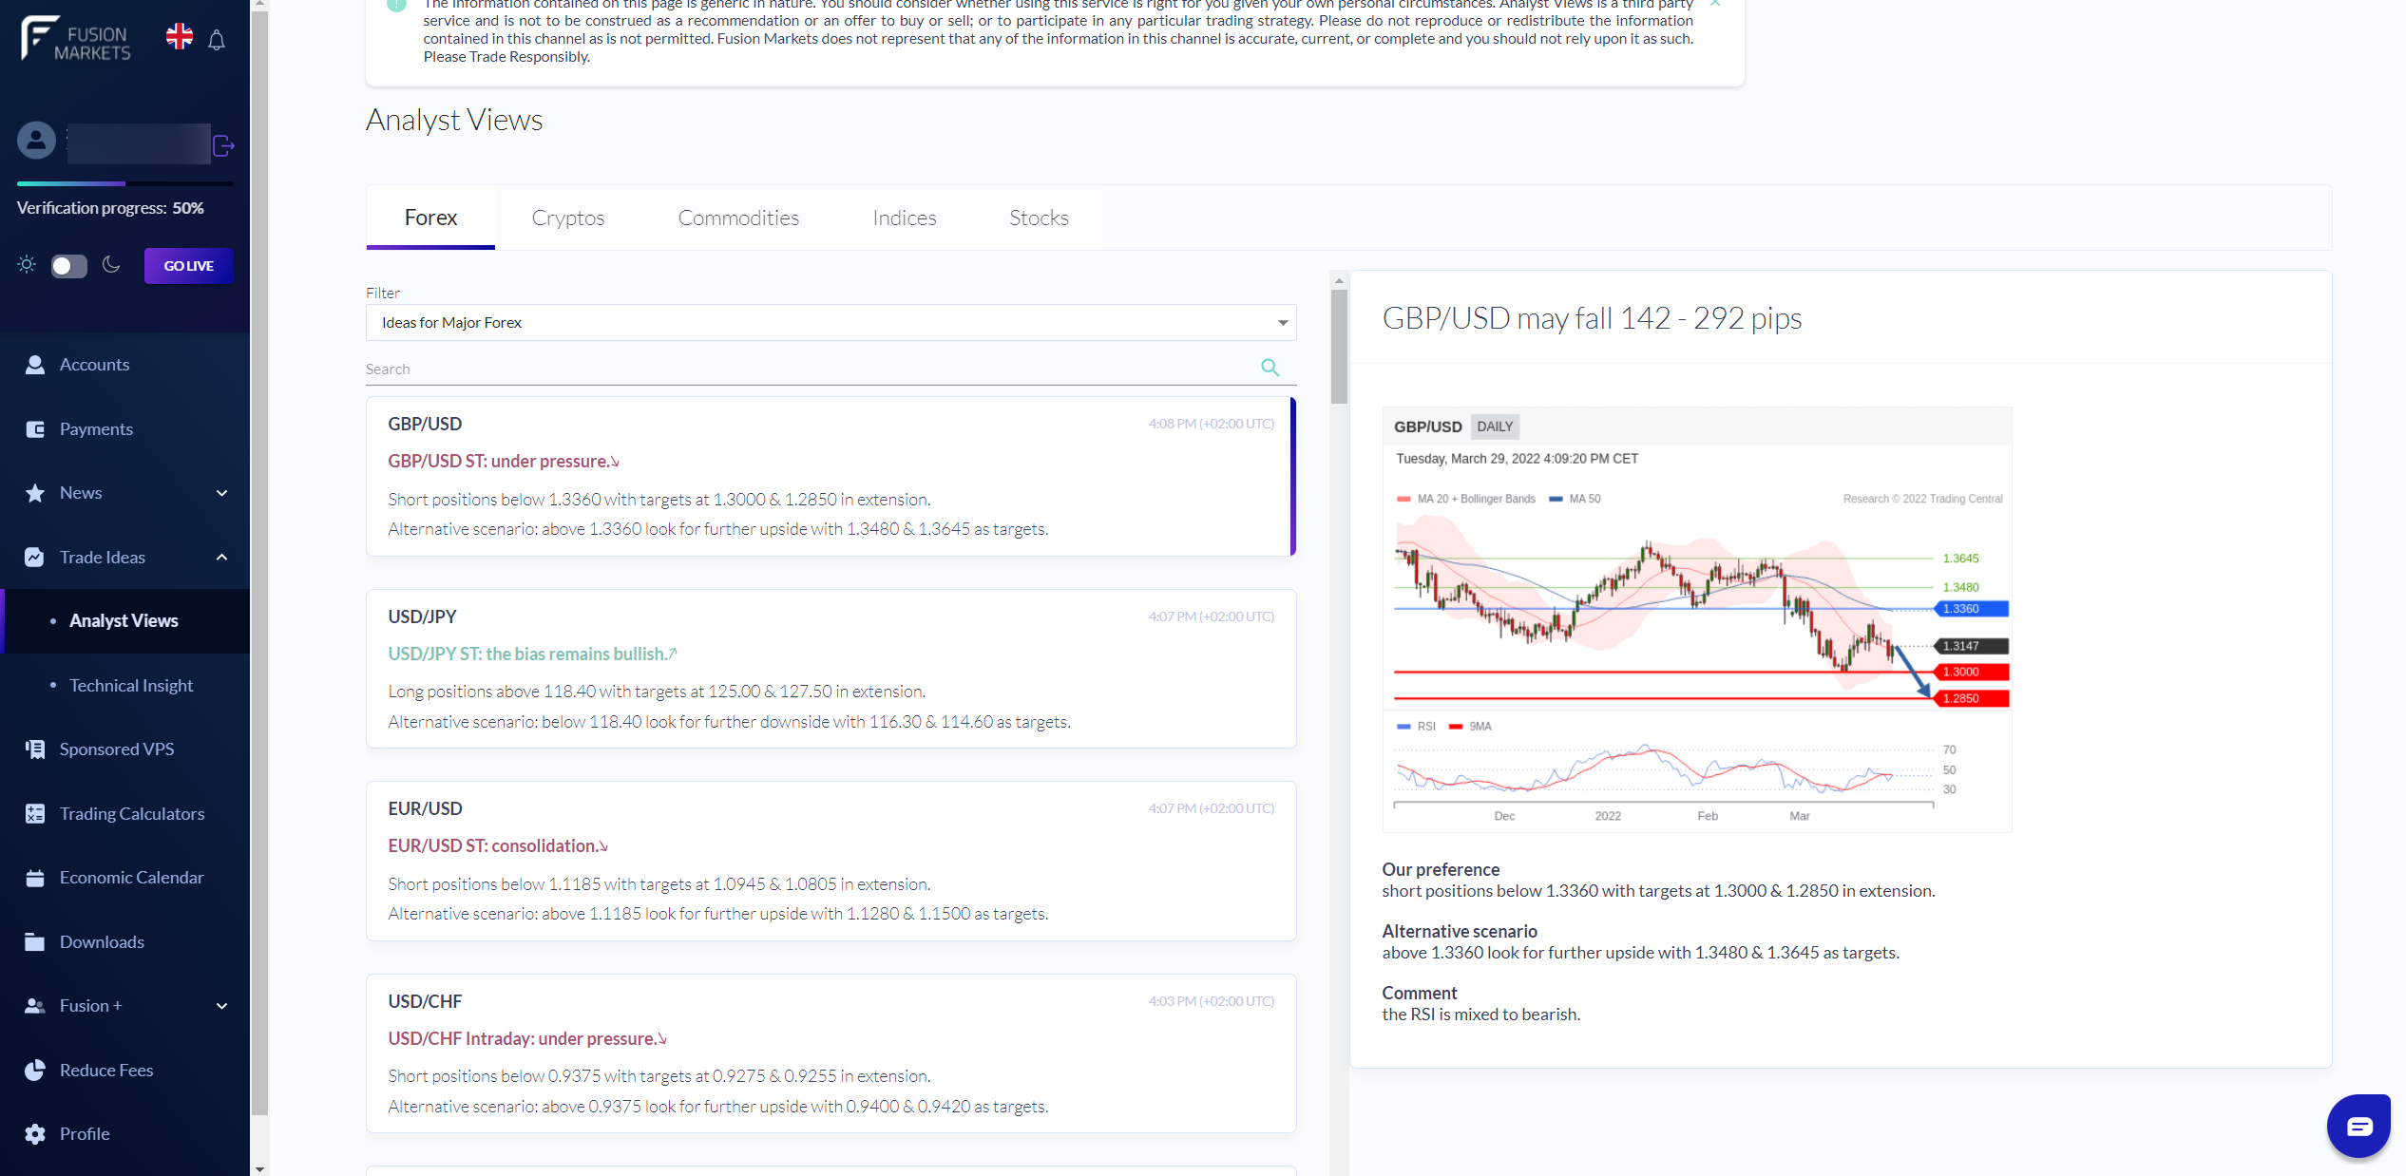
Task: Expand the Fusion+ menu chevron
Action: pos(221,1006)
